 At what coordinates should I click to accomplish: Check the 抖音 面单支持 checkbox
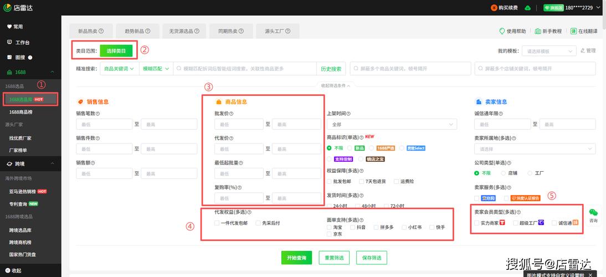coord(352,227)
